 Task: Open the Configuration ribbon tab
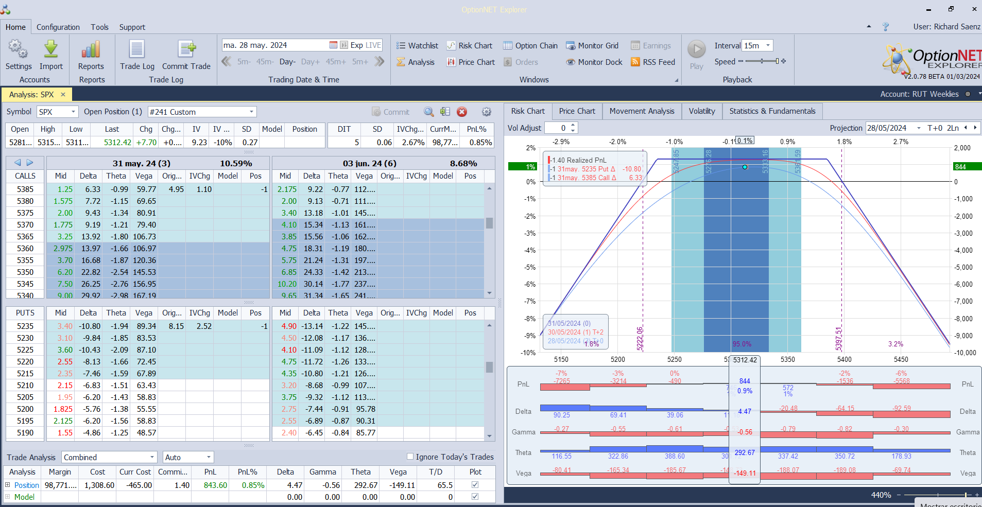[58, 27]
